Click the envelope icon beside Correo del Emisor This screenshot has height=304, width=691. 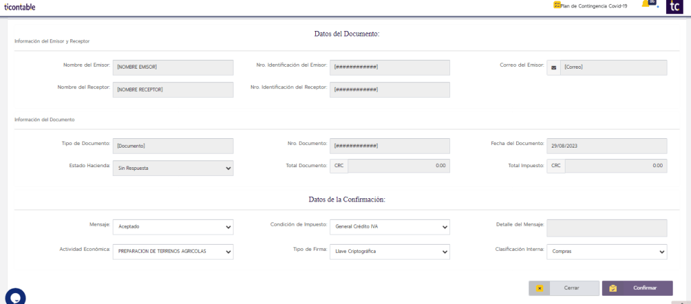pyautogui.click(x=553, y=67)
